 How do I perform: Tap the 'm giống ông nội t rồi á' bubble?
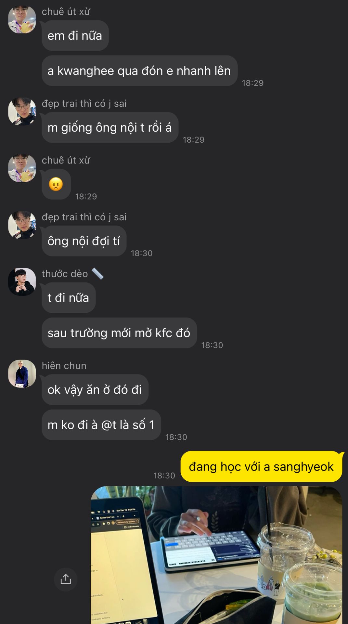point(110,127)
